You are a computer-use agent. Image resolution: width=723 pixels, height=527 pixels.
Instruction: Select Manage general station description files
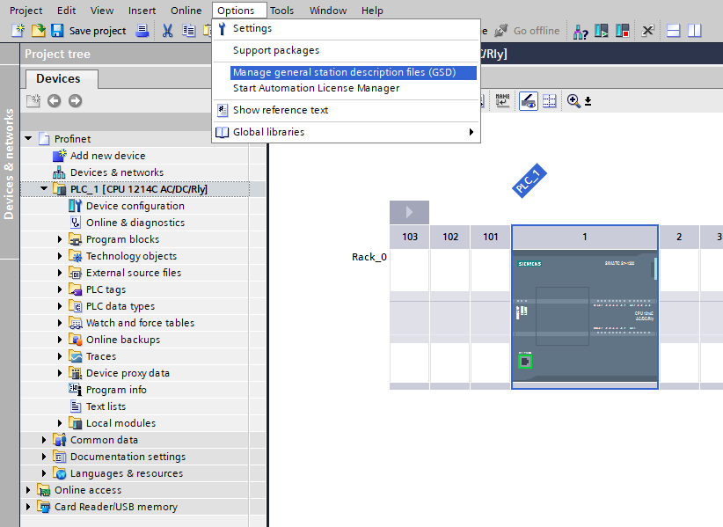344,72
